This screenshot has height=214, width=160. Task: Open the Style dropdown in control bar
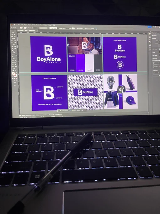[x=74, y=29]
